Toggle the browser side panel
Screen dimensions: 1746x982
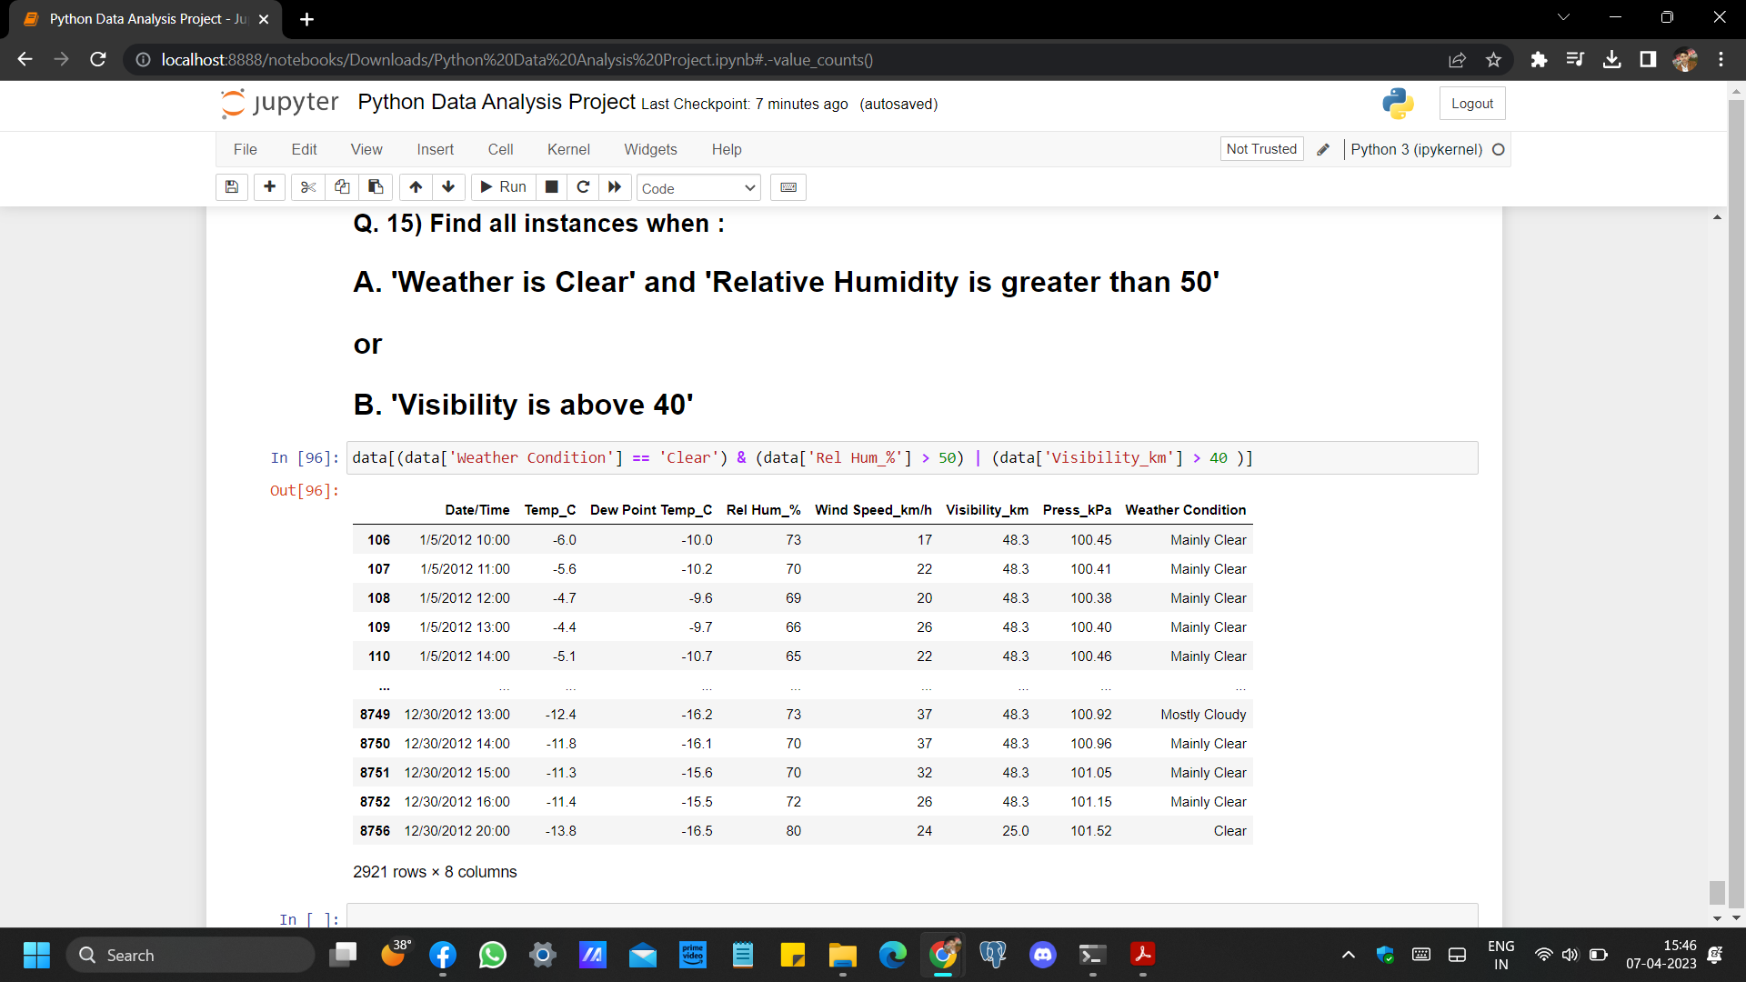coord(1648,60)
